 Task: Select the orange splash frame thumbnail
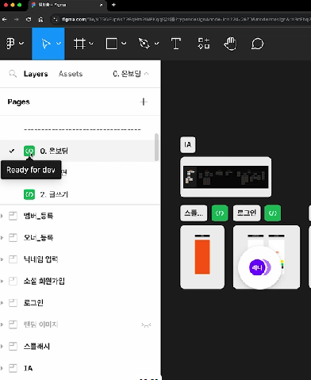[202, 257]
